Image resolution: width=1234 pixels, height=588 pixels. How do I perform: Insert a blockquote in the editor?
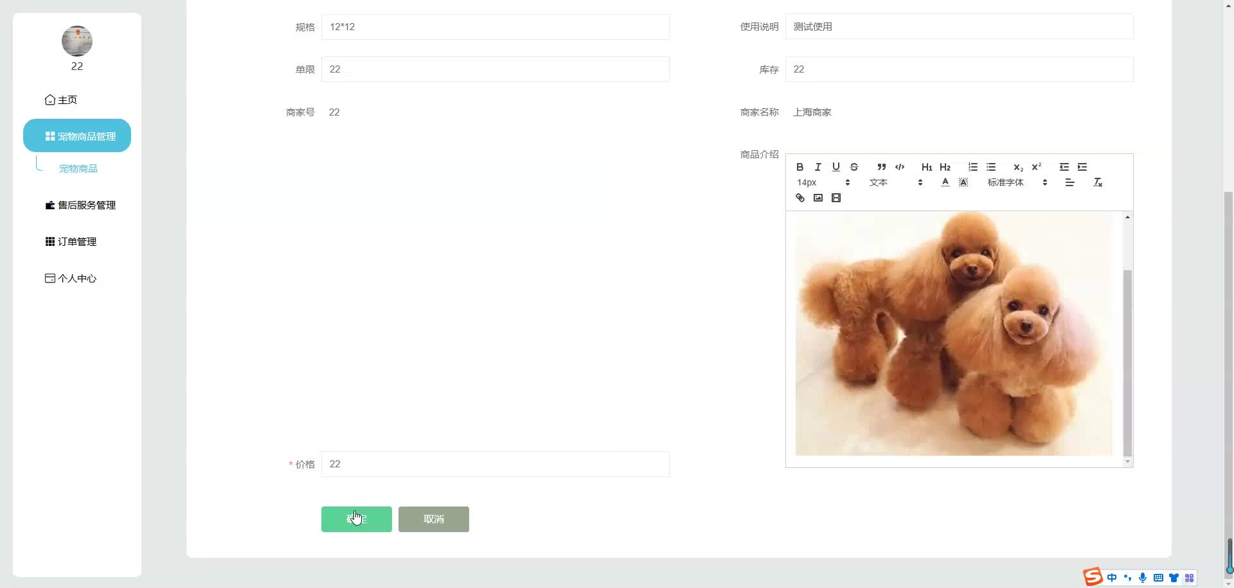click(x=881, y=168)
